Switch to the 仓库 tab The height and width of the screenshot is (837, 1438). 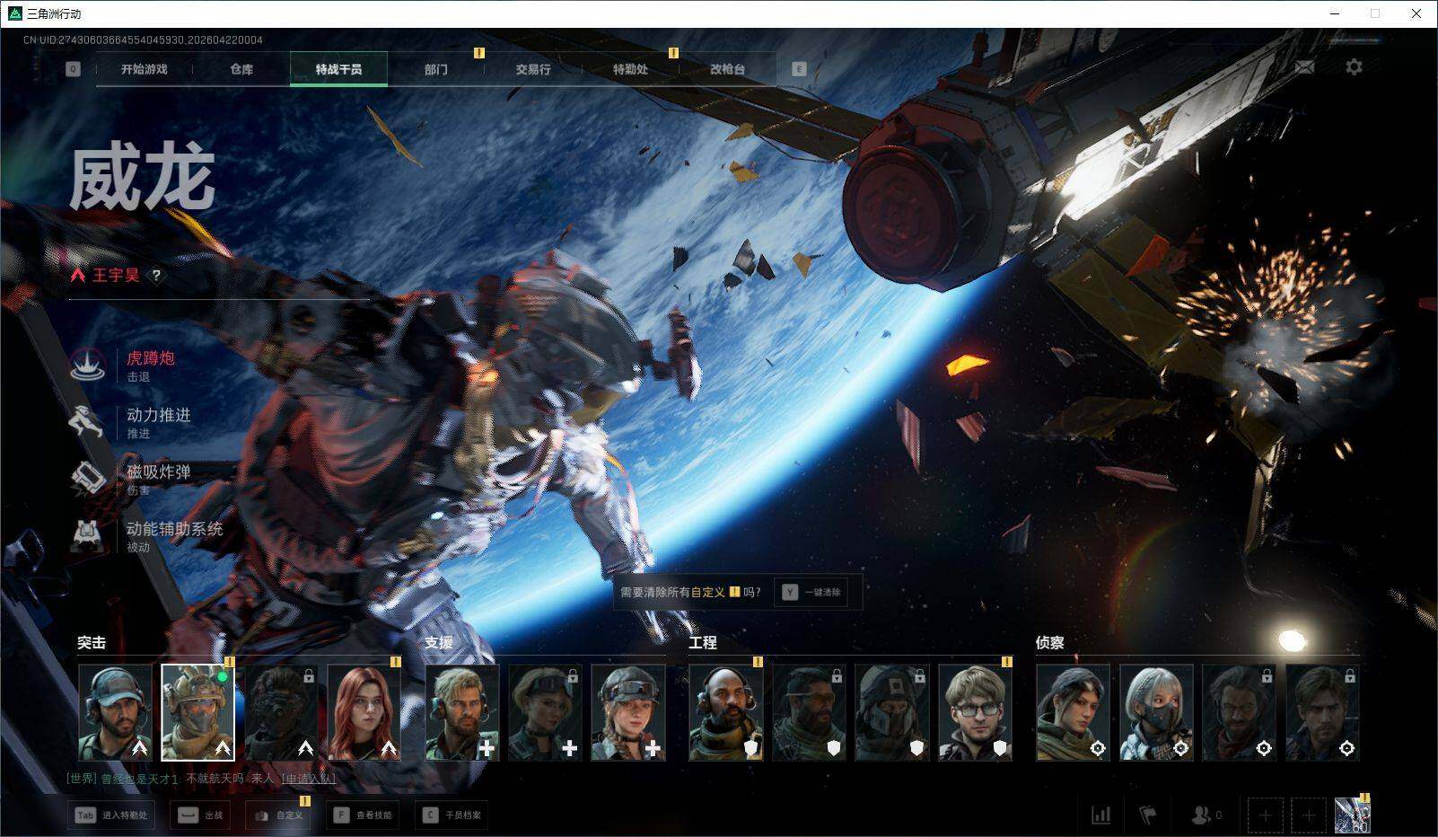[x=241, y=69]
